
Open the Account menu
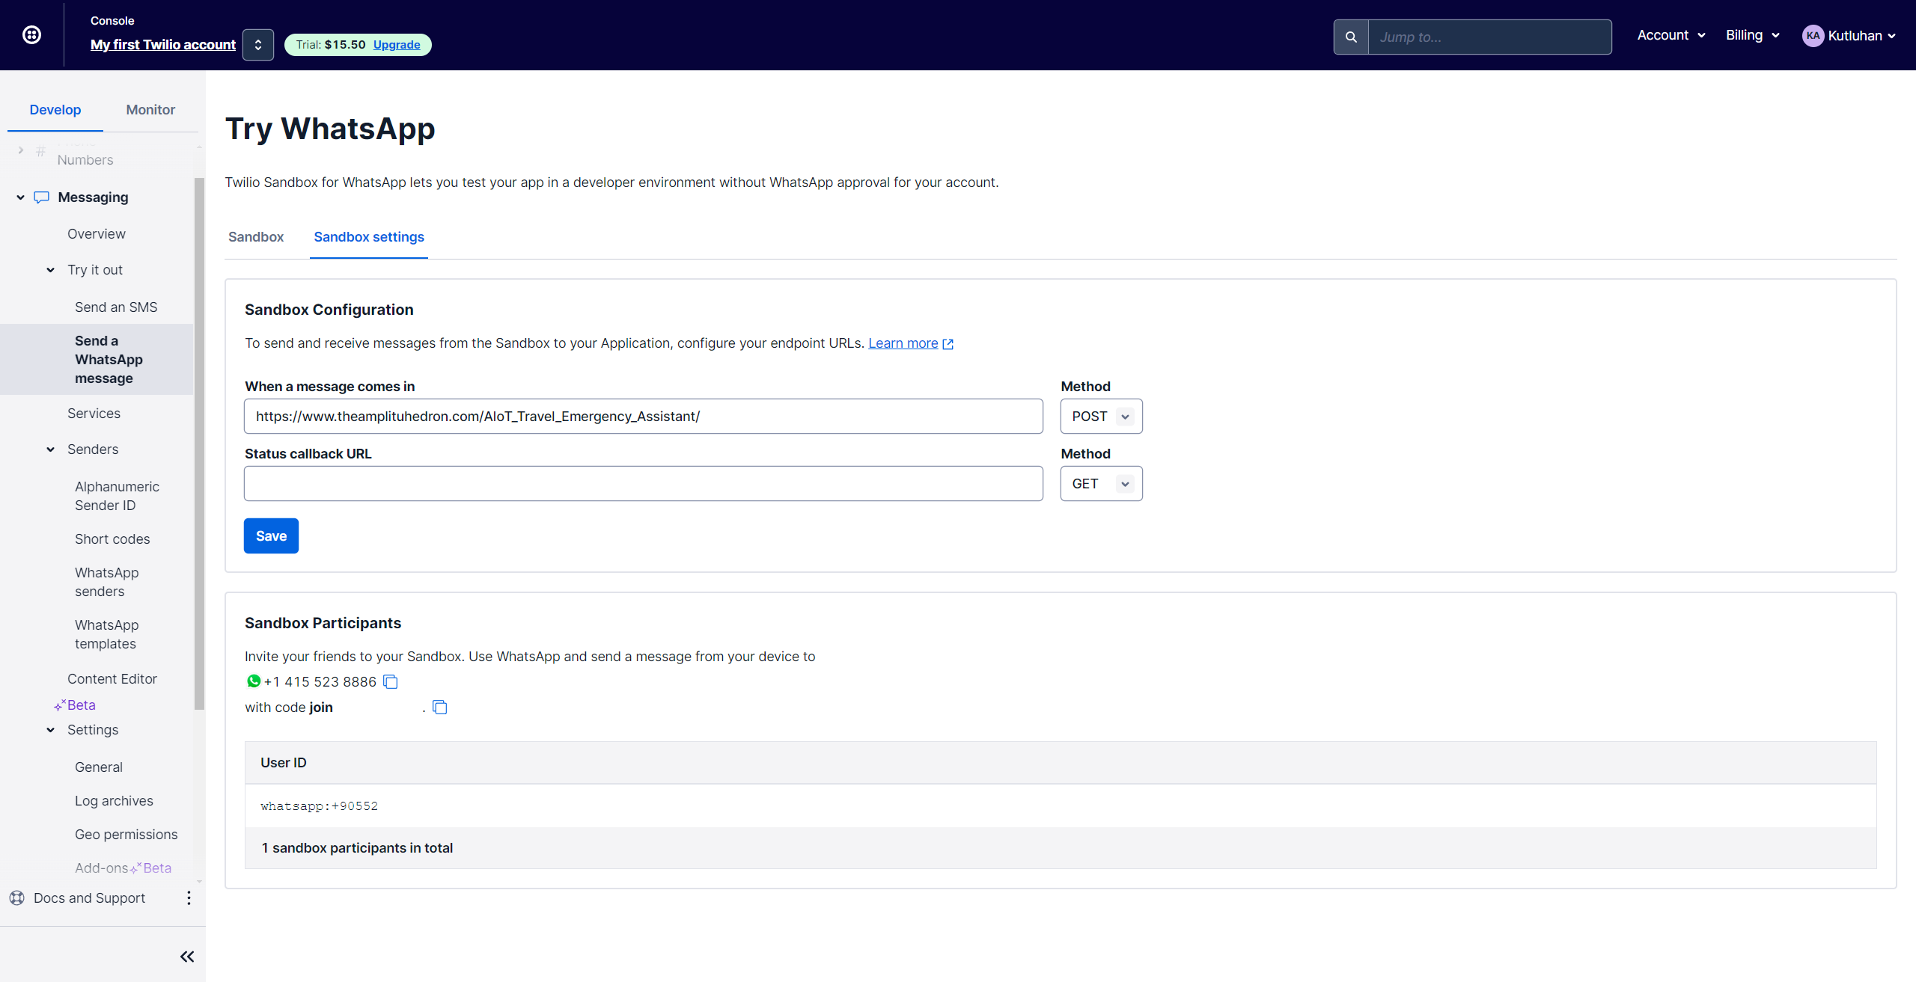pos(1671,35)
